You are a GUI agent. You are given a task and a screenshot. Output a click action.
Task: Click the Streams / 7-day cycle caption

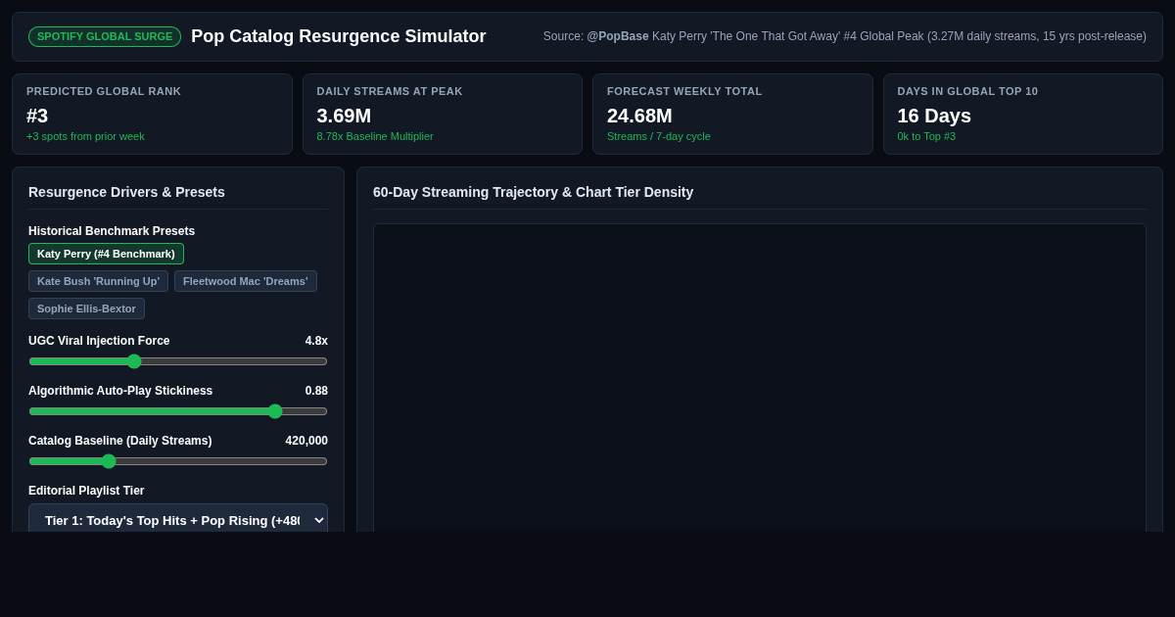[x=659, y=136]
